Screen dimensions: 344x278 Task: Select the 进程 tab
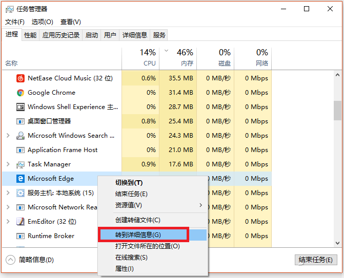12,34
